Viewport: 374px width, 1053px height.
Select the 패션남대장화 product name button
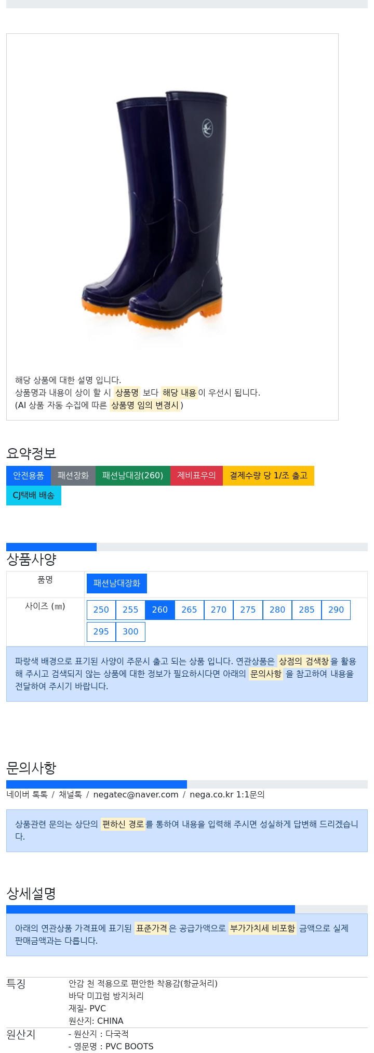coord(117,583)
